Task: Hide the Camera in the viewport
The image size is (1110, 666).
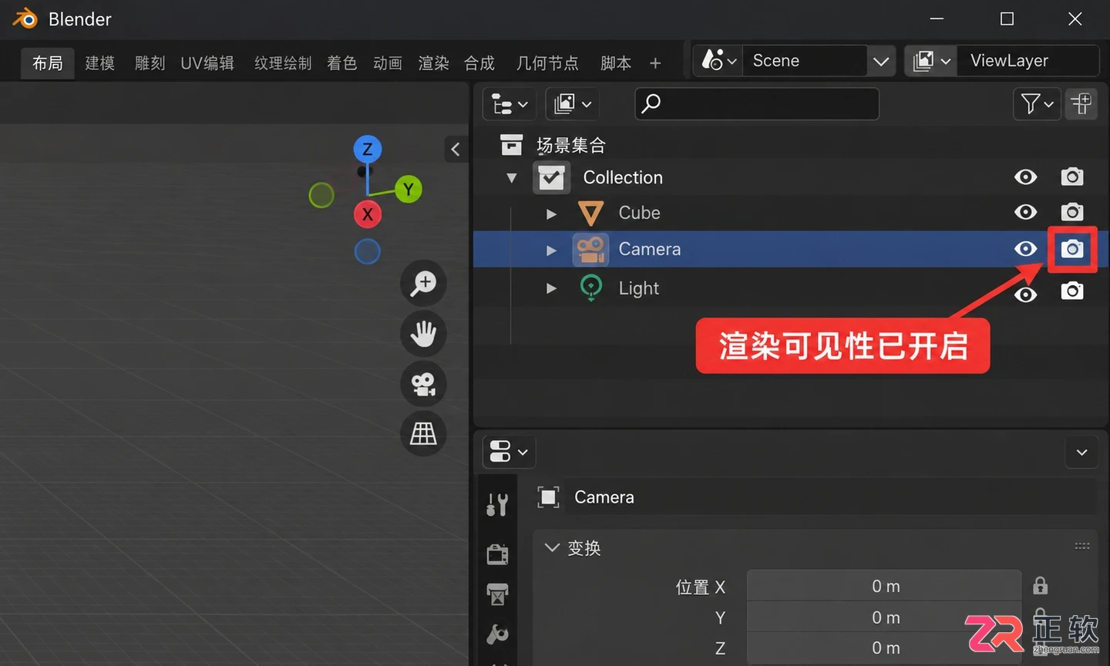Action: pos(1025,249)
